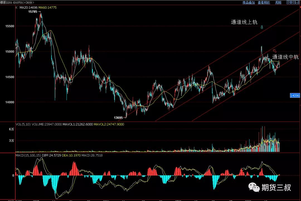This screenshot has width=301, height=201.
Task: Click the MACD:28.7518 value
Action: (x=92, y=155)
